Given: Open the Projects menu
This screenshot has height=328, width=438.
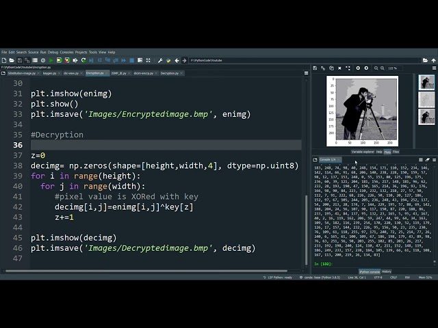Looking at the screenshot, I should (x=81, y=52).
